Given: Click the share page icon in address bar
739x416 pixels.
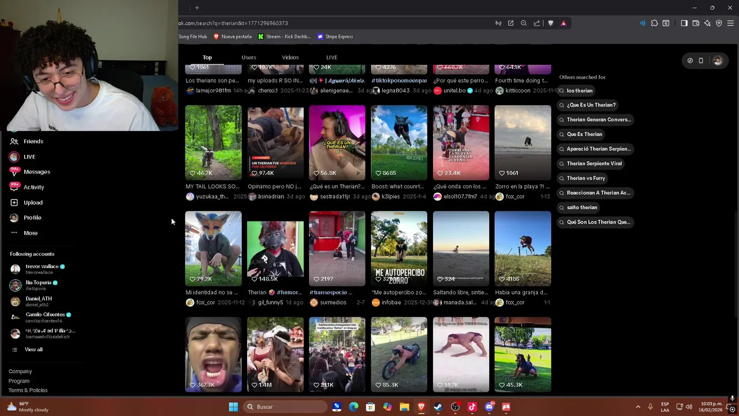Looking at the screenshot, I should pyautogui.click(x=537, y=23).
